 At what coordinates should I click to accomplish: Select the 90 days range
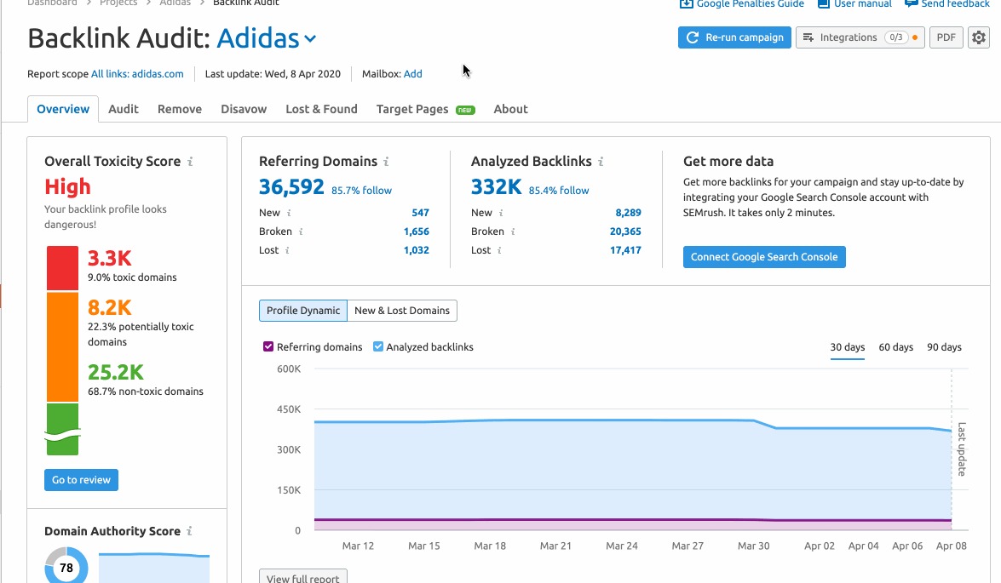click(944, 347)
